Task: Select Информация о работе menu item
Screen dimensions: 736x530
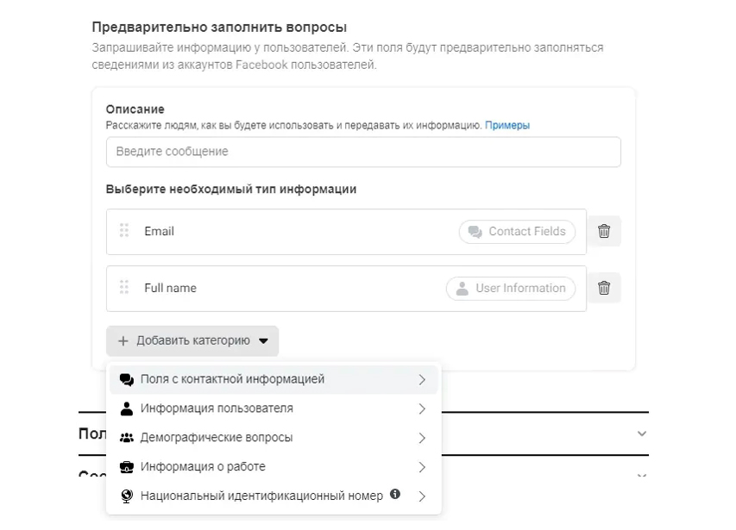Action: [274, 467]
